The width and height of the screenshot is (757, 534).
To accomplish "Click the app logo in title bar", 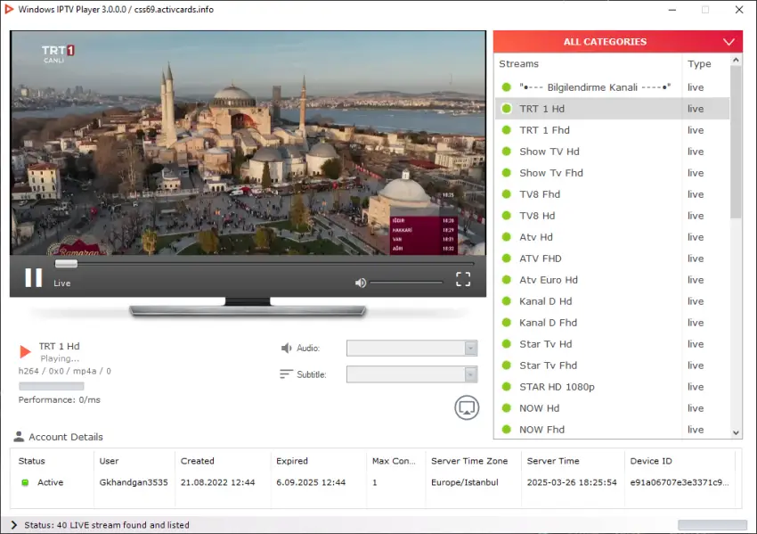I will pos(9,9).
